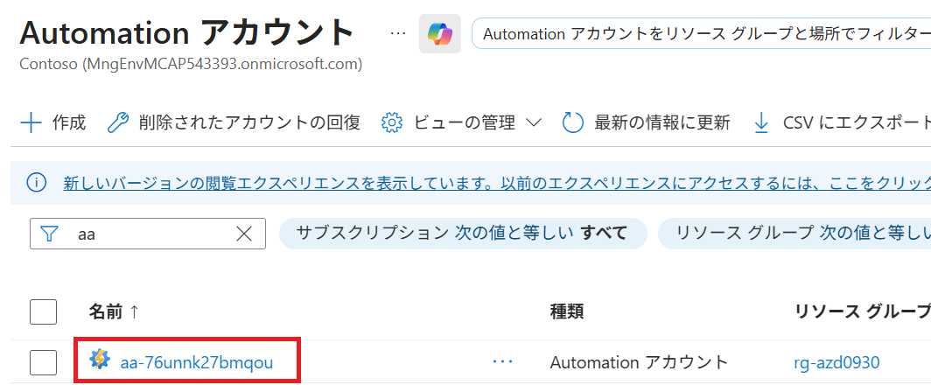Open the rg-azd0930 resource group link
The height and width of the screenshot is (385, 931).
coord(836,362)
